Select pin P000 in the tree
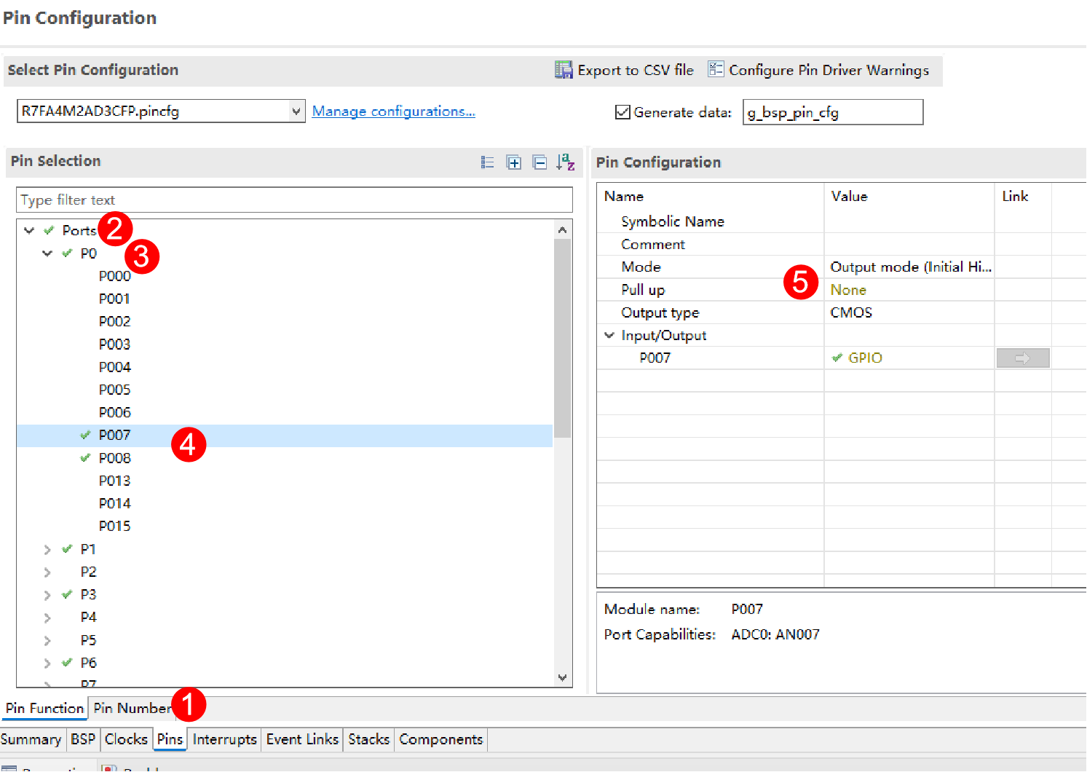 click(x=115, y=276)
